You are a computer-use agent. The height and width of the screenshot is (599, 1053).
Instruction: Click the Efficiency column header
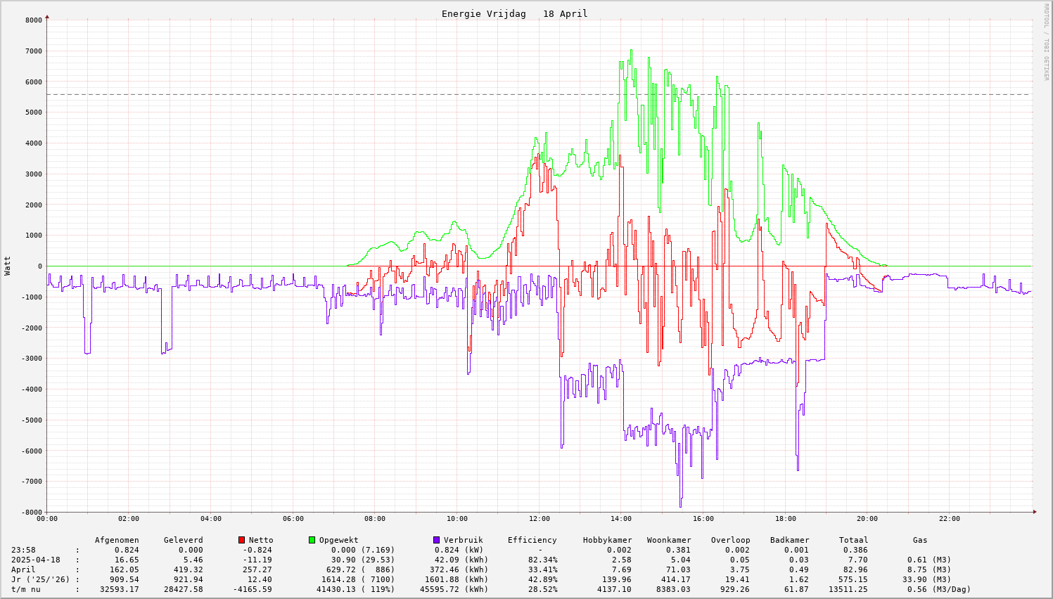coord(532,540)
